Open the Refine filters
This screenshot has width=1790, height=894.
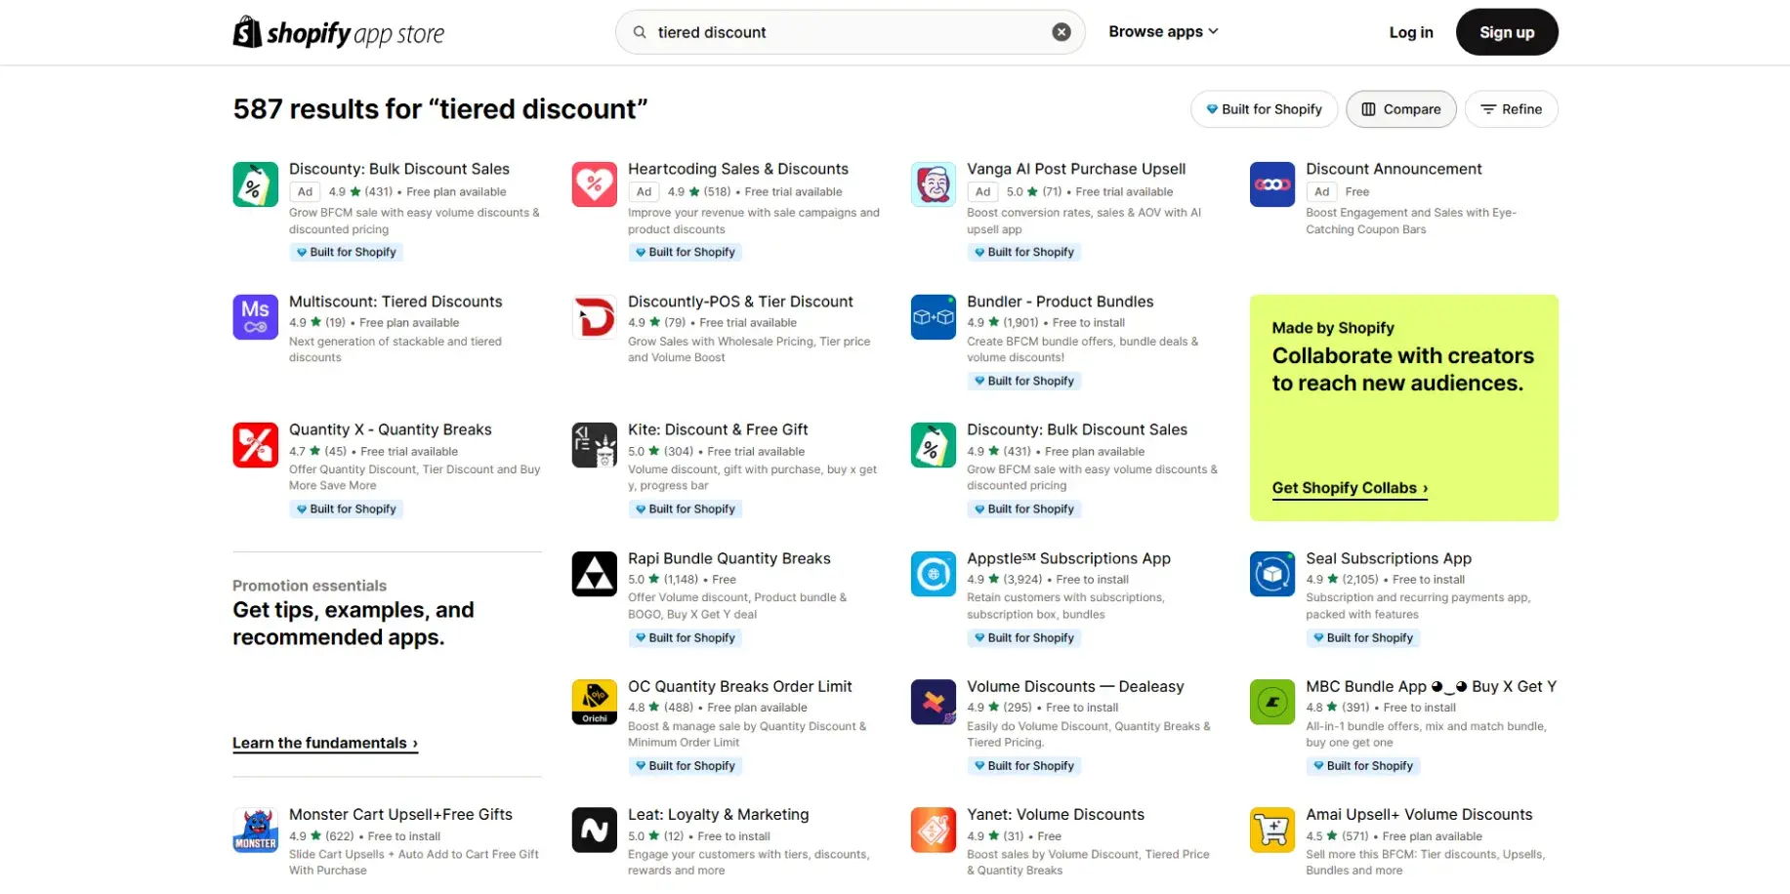pos(1511,109)
